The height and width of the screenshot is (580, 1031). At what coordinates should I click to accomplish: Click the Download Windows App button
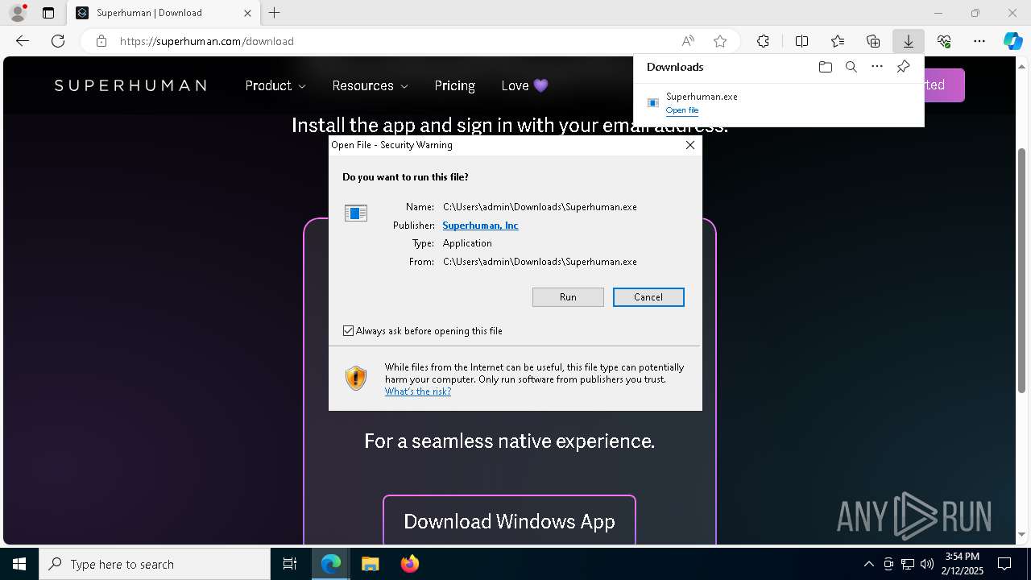tap(509, 521)
